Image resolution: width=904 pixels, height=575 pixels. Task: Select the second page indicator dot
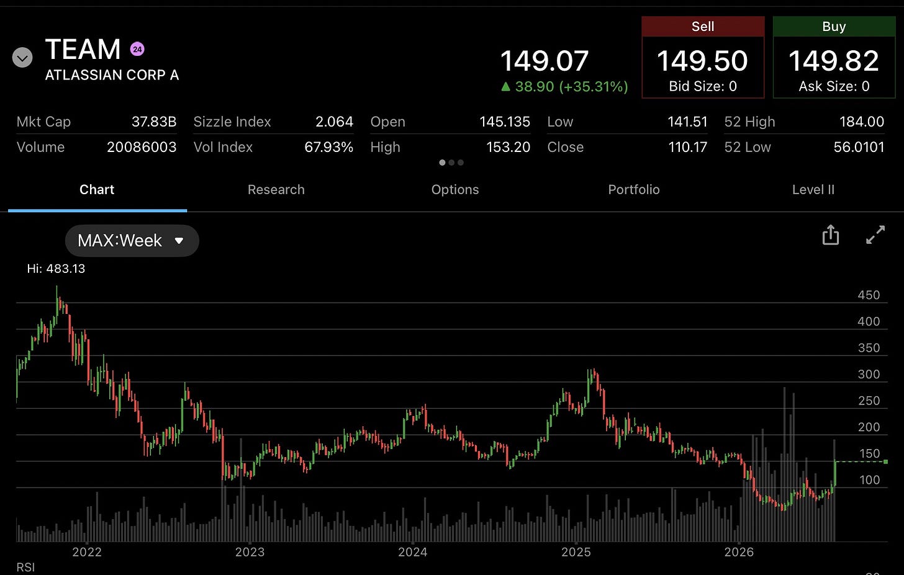(x=451, y=163)
